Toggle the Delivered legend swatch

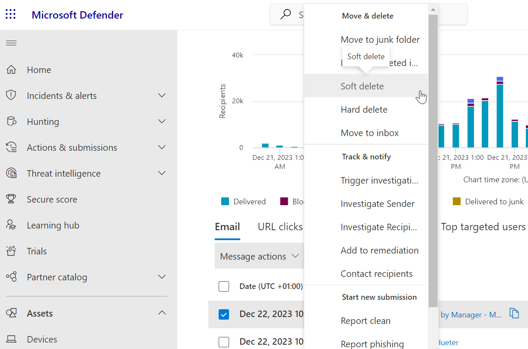[x=225, y=201]
